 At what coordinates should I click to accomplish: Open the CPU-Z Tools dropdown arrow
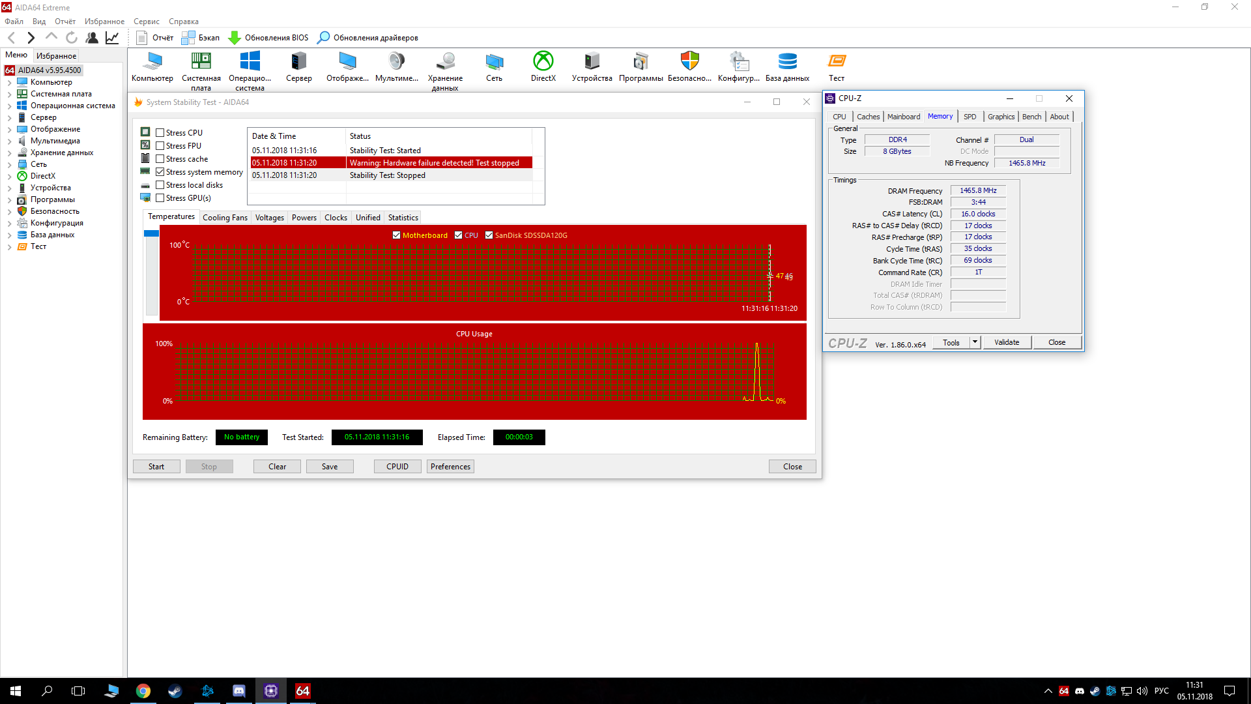pyautogui.click(x=975, y=342)
